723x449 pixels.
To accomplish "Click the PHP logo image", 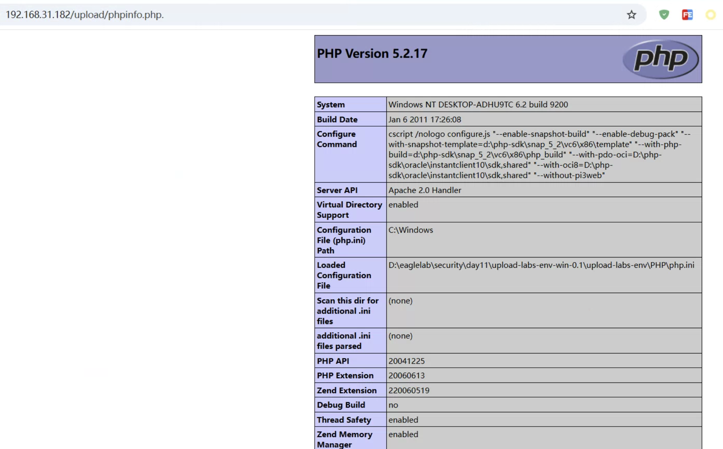I will 660,59.
